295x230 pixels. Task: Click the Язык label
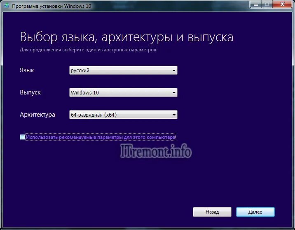coord(27,70)
